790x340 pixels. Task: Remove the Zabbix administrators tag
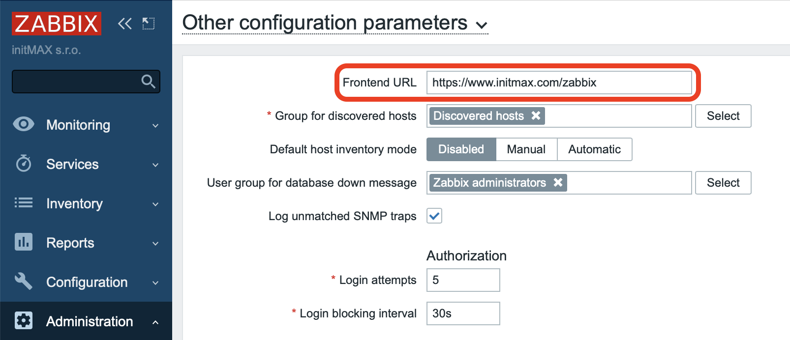click(x=558, y=182)
